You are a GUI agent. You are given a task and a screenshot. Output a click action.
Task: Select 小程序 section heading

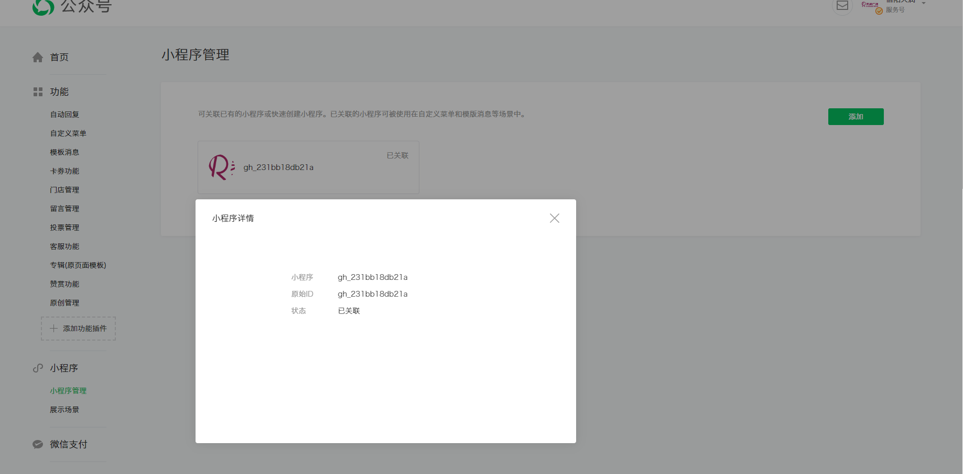(64, 368)
